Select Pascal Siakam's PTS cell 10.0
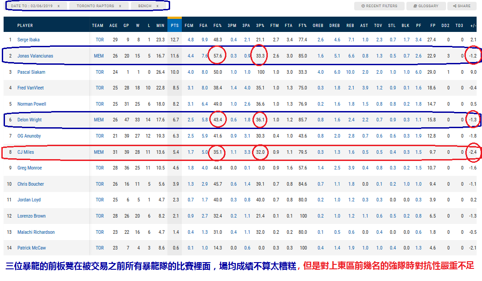Viewport: 482px width, 281px height. click(x=175, y=72)
